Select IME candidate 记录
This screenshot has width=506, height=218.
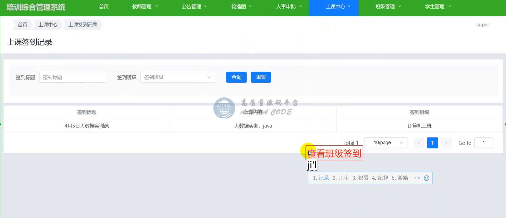click(321, 178)
